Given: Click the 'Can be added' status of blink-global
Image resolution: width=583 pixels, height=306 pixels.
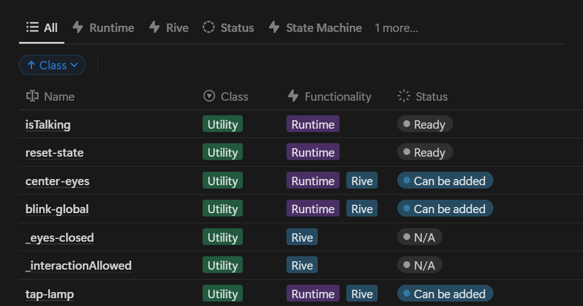Looking at the screenshot, I should [445, 209].
